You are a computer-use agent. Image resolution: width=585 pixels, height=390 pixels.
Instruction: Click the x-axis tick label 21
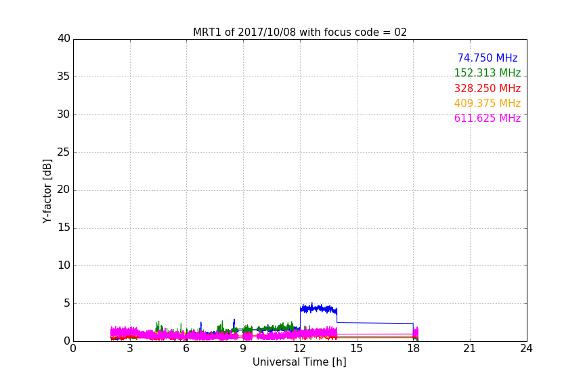(470, 349)
